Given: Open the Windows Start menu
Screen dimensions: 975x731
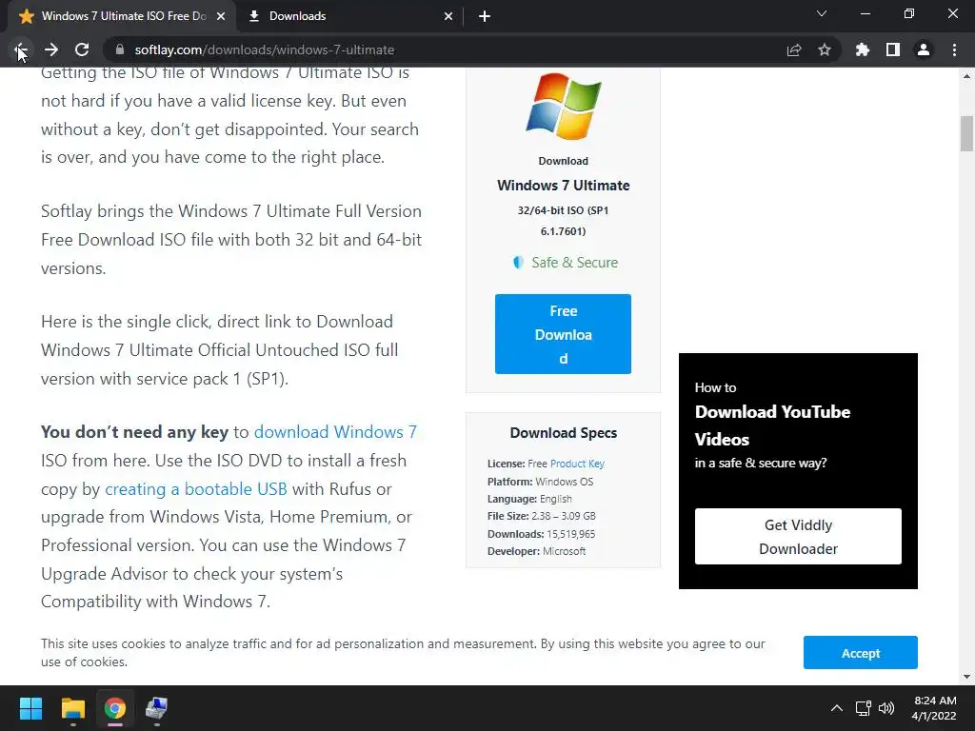Looking at the screenshot, I should pos(30,708).
